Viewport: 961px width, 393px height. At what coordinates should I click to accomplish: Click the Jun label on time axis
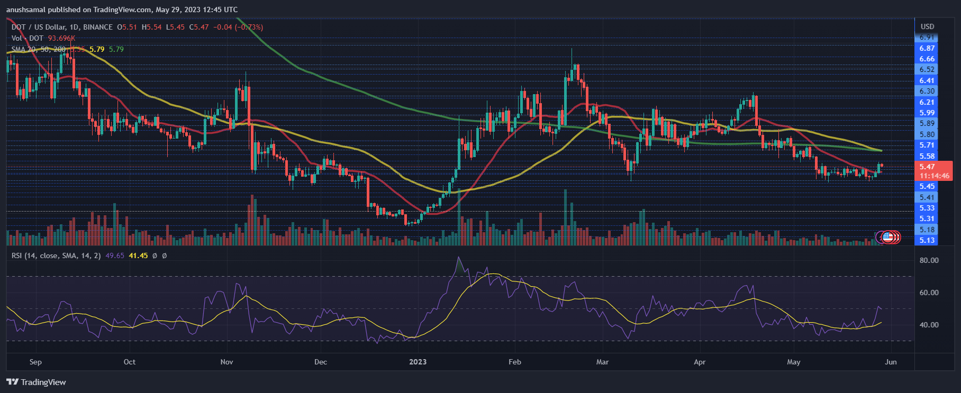click(x=891, y=362)
